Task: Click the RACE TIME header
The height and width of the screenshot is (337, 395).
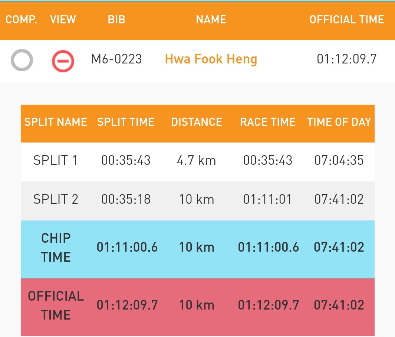Action: point(268,122)
